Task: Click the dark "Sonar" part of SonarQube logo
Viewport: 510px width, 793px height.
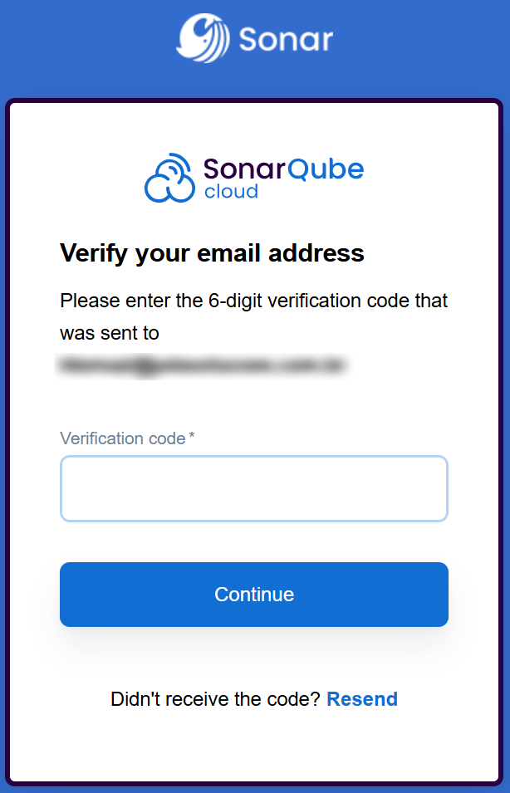Action: coord(244,169)
